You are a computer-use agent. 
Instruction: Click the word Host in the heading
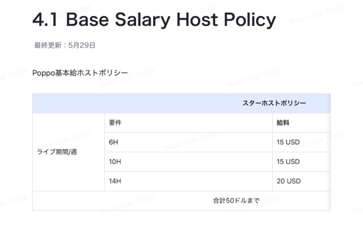point(197,20)
